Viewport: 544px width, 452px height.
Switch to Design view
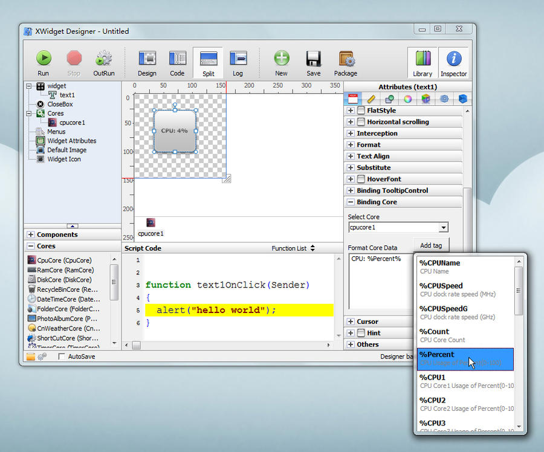(x=147, y=63)
